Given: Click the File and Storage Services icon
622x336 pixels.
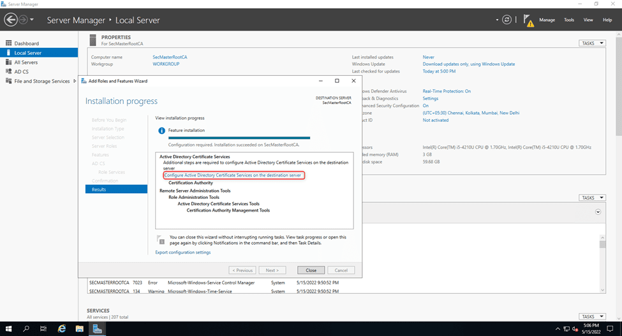Looking at the screenshot, I should click(8, 81).
